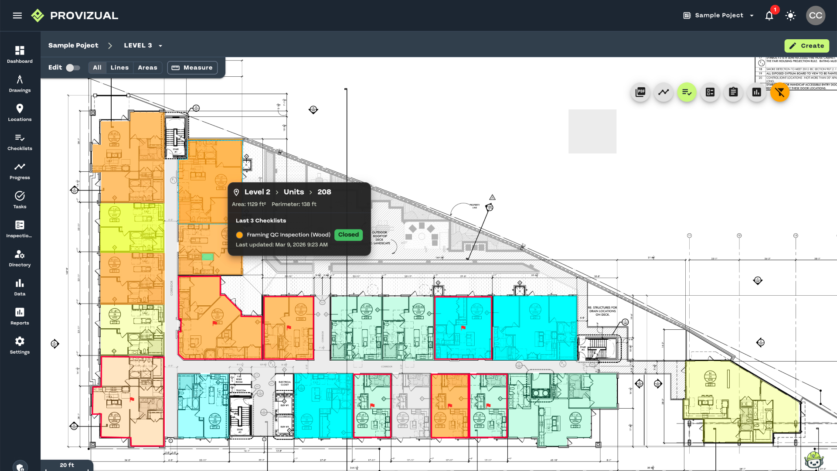The height and width of the screenshot is (471, 837).
Task: Open the Inspections sidebar item
Action: pos(20,229)
